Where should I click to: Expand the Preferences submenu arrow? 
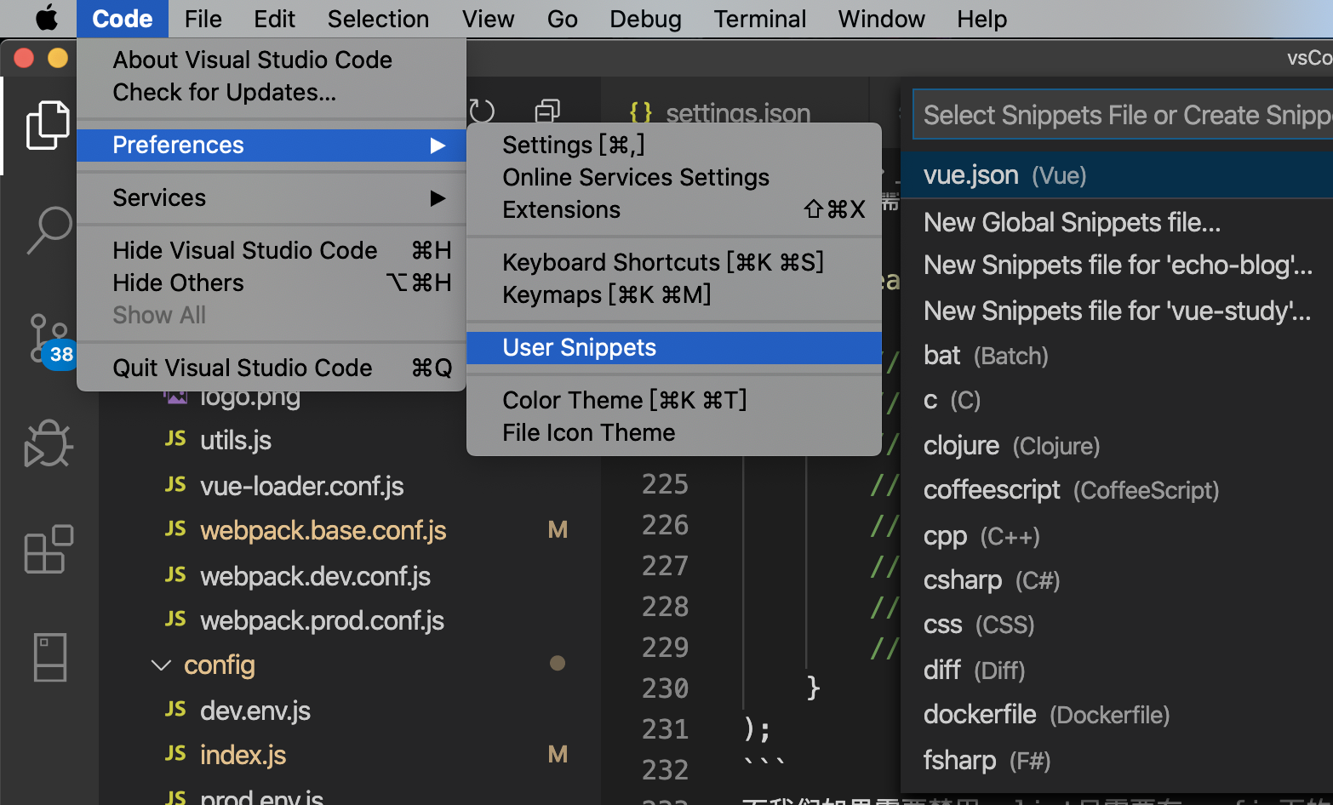[x=438, y=146]
